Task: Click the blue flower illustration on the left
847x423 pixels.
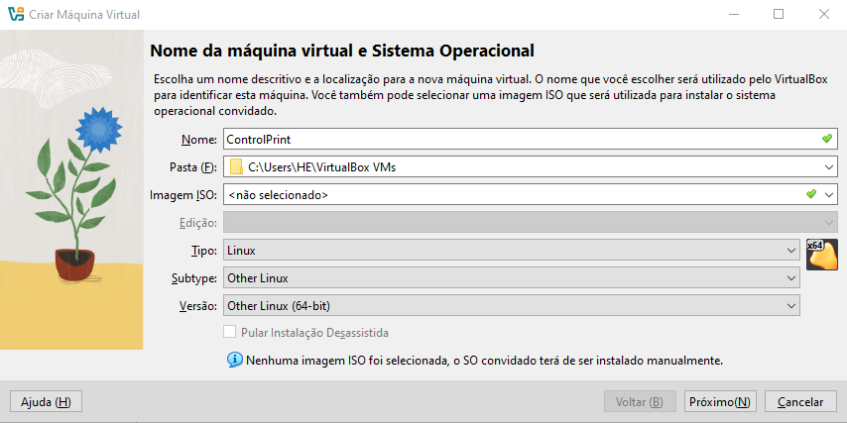Action: [x=95, y=130]
